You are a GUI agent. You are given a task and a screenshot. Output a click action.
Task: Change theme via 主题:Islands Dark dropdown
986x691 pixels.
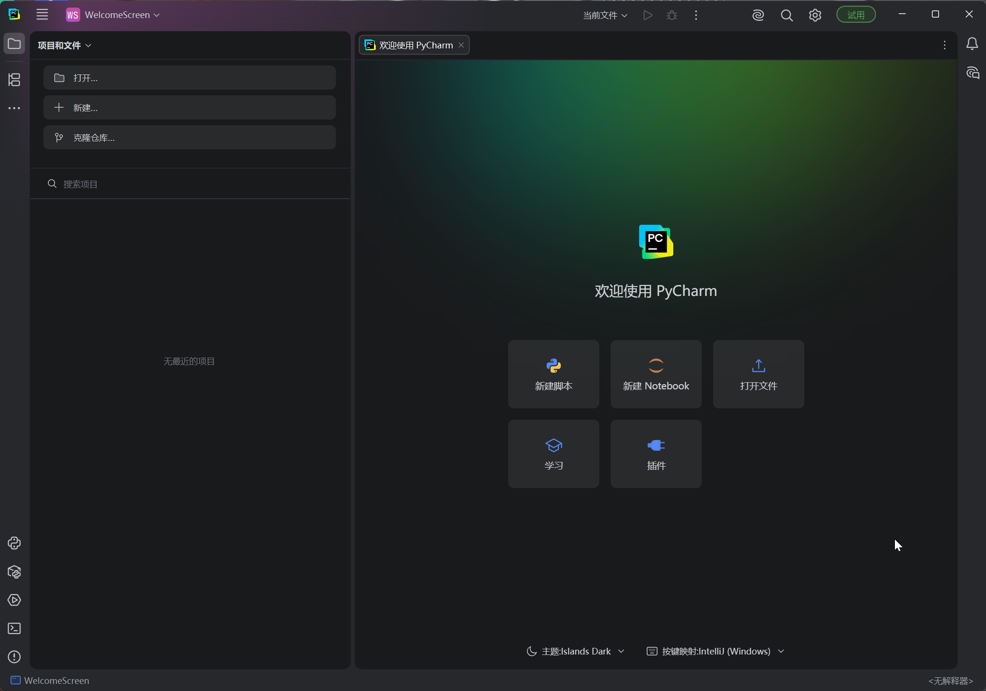click(576, 651)
